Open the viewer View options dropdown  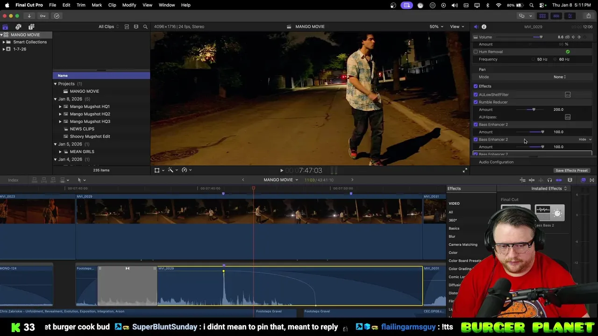[x=456, y=27]
